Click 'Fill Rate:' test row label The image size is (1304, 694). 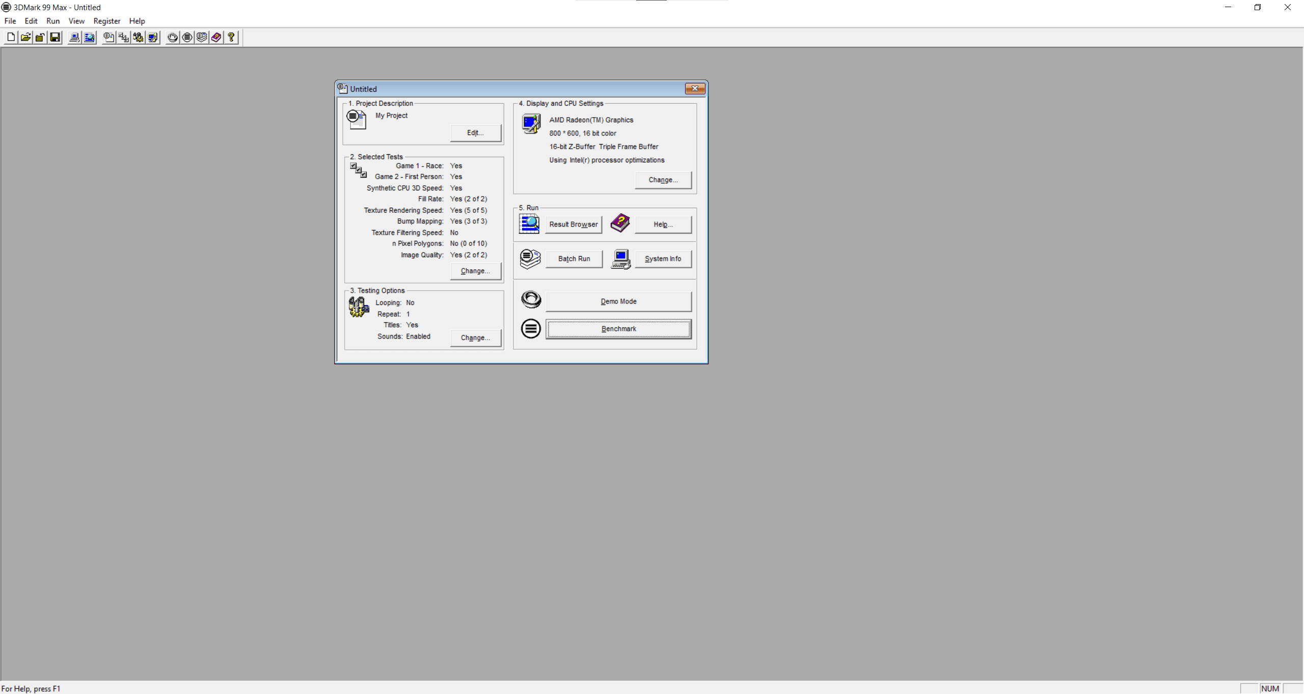pyautogui.click(x=431, y=199)
